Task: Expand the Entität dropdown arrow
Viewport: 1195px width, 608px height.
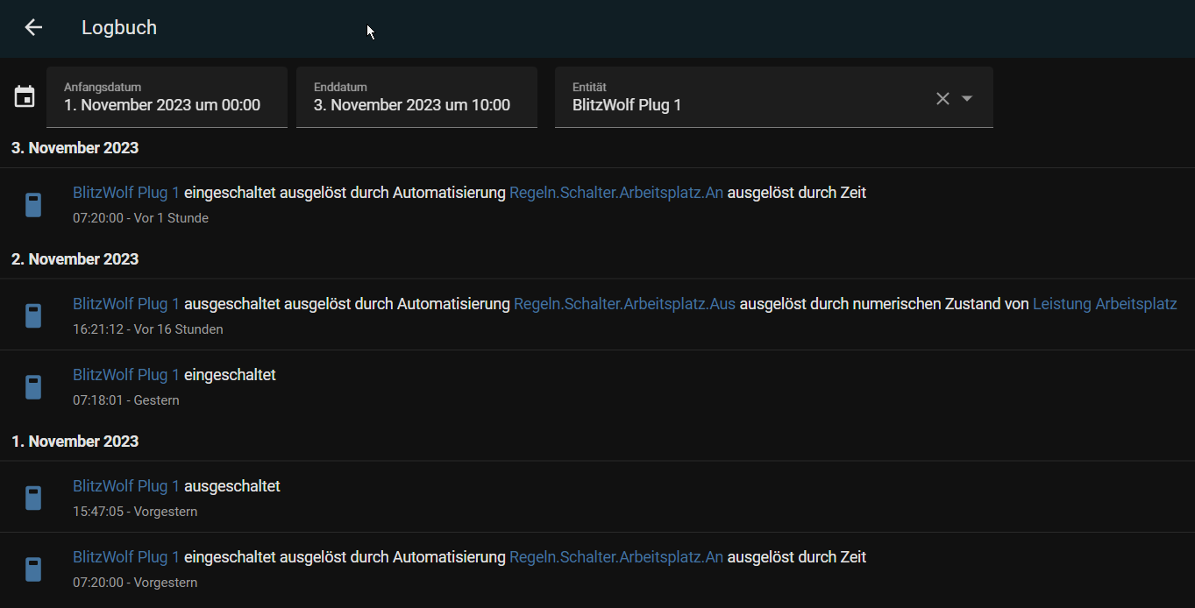Action: coord(967,98)
